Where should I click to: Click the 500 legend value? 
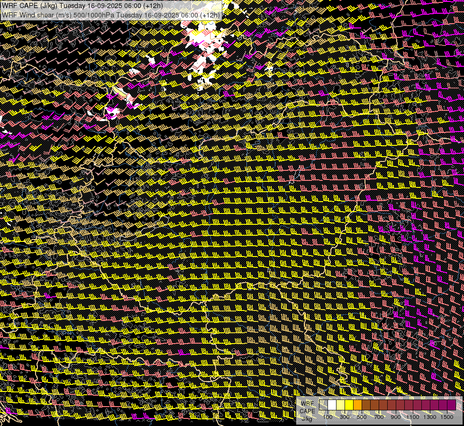362,417
